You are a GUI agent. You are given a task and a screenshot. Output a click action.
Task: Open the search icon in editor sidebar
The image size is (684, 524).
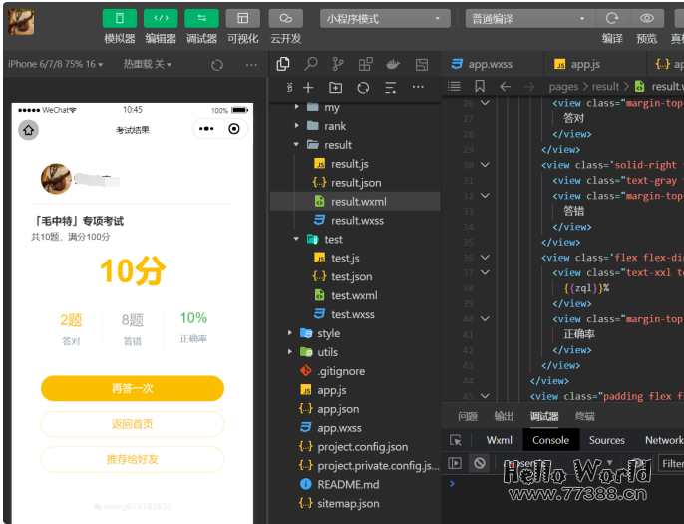[311, 64]
